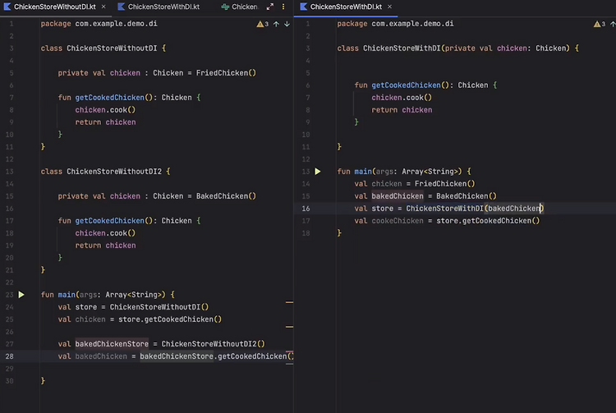
Task: Click getCookedChicken in right editor line 6
Action: (406, 85)
